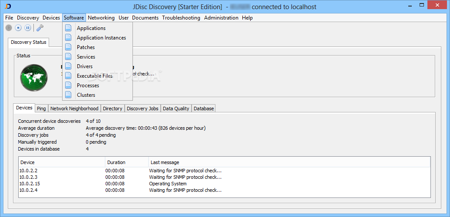Open the User menu

[124, 18]
